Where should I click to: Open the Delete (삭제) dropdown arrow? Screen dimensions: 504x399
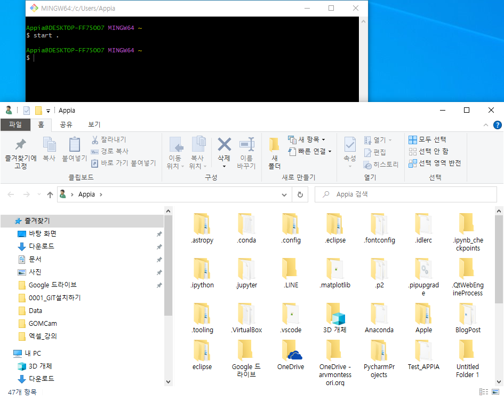224,167
